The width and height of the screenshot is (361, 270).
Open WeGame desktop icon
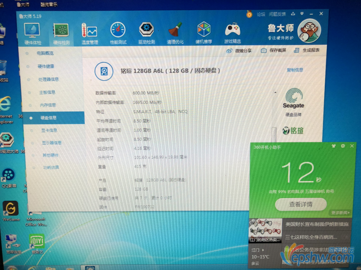point(11,211)
